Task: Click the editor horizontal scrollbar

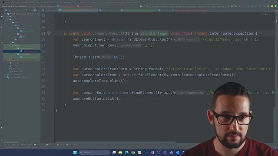Action: 116,142
